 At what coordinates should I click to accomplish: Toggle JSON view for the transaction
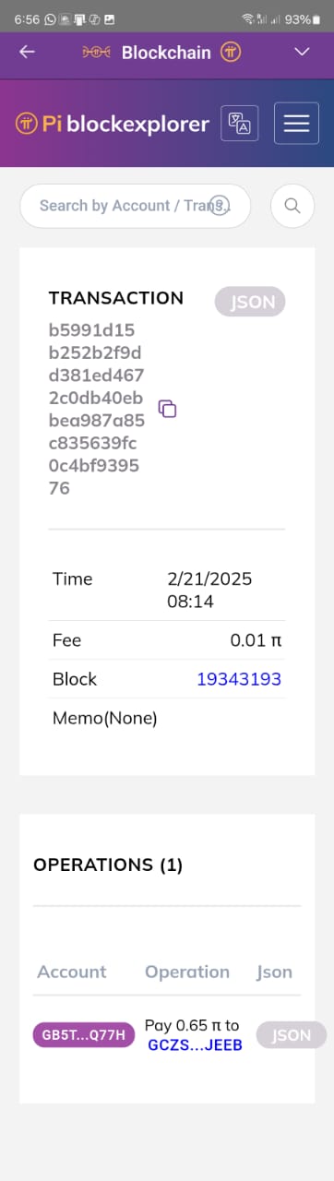pos(250,302)
